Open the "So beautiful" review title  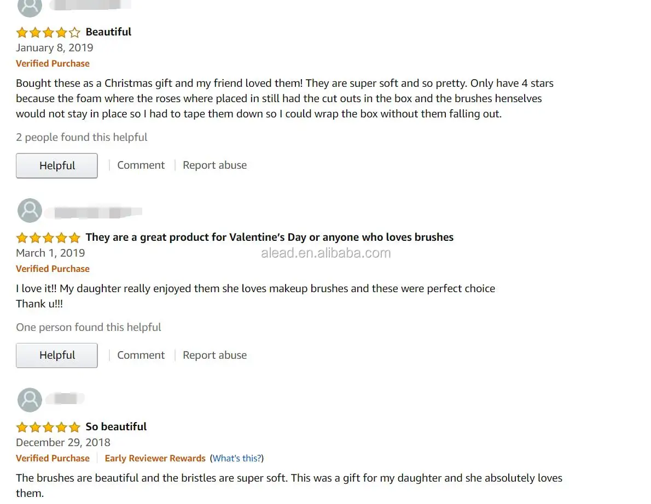pyautogui.click(x=116, y=427)
